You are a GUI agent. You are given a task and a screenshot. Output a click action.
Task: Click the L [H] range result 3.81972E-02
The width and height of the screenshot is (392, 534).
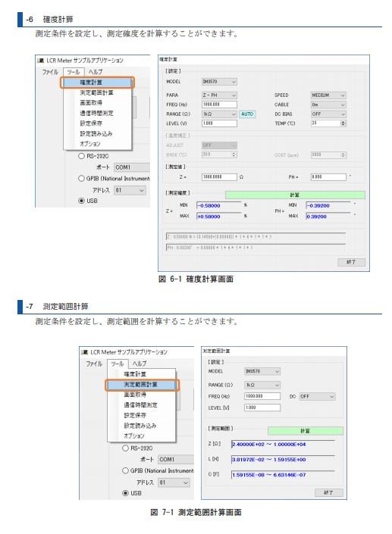click(x=283, y=460)
